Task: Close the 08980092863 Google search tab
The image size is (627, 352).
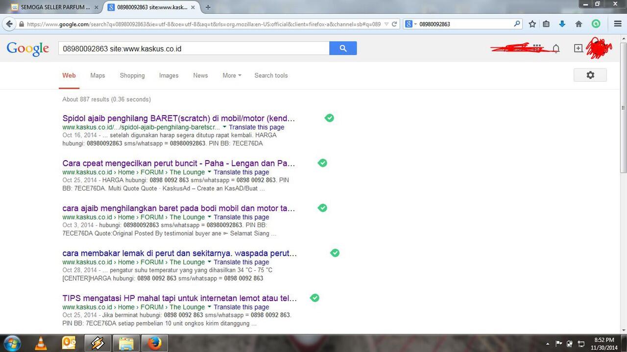Action: click(194, 7)
